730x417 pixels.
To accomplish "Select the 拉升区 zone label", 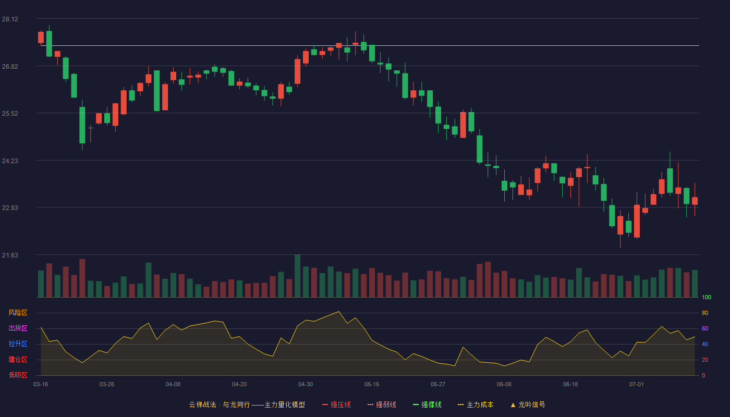I will tap(18, 344).
